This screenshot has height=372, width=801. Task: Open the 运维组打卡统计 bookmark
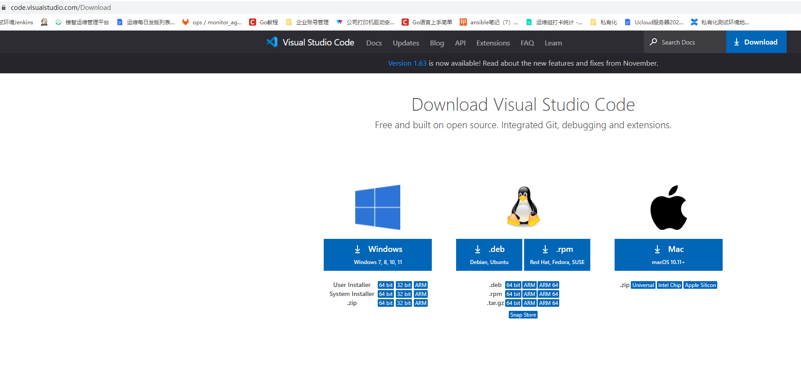coord(554,22)
